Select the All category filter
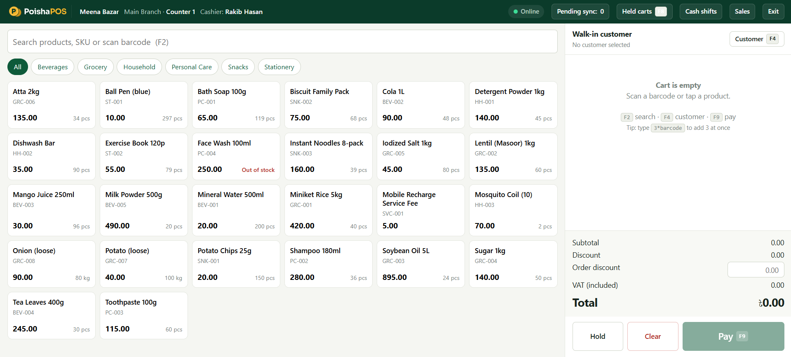This screenshot has height=357, width=791. click(18, 67)
